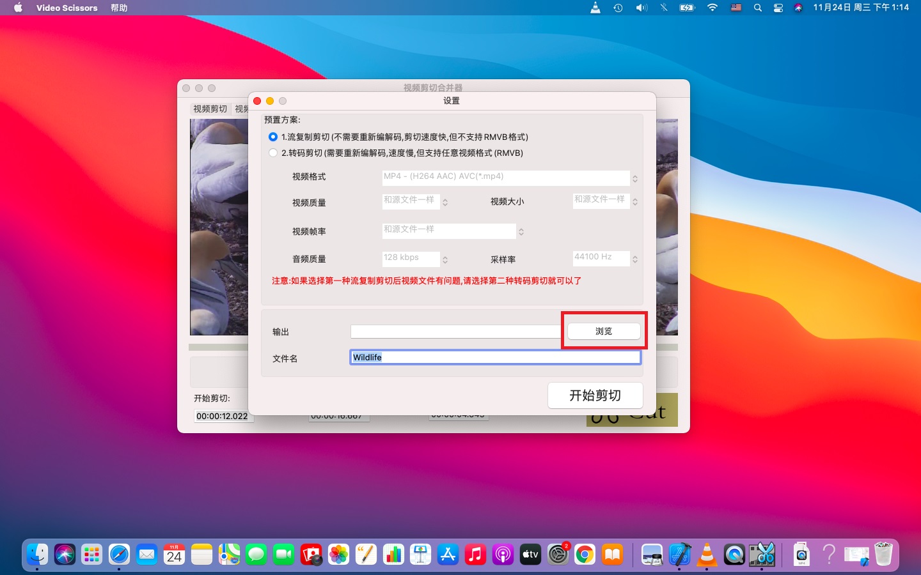This screenshot has height=575, width=921.
Task: Click the 文件名 field containing Wildlife
Action: tap(496, 357)
